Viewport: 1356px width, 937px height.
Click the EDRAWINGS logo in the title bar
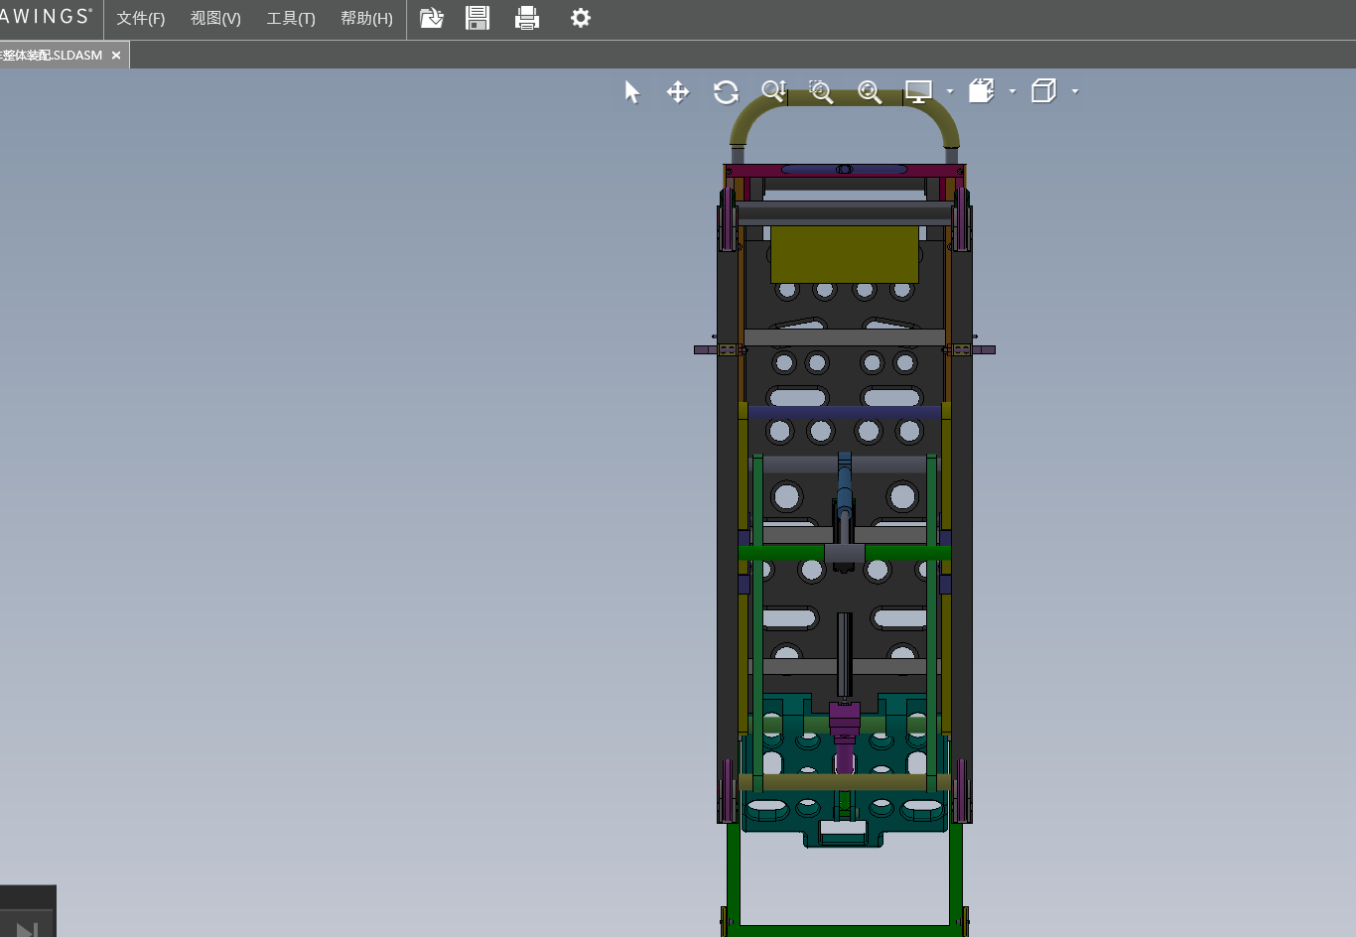tap(46, 17)
